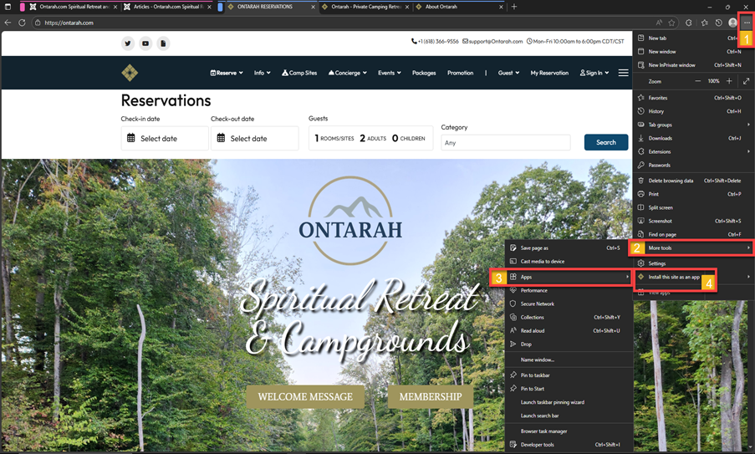Viewport: 755px width, 454px height.
Task: Expand the Concierge dropdown menu
Action: click(348, 73)
